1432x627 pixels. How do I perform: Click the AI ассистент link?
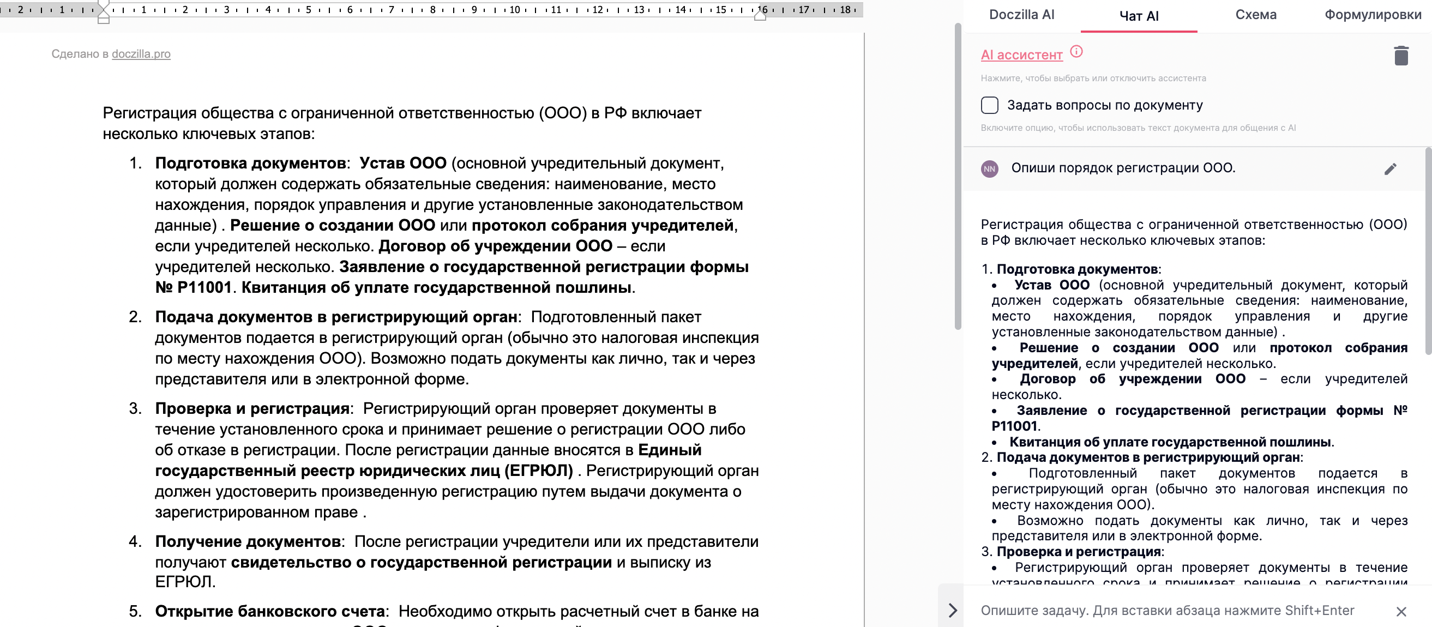pos(1021,55)
